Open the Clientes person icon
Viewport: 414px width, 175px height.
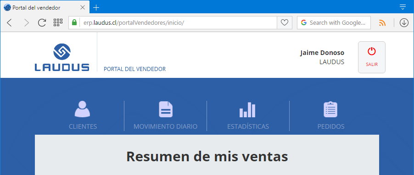pyautogui.click(x=82, y=109)
